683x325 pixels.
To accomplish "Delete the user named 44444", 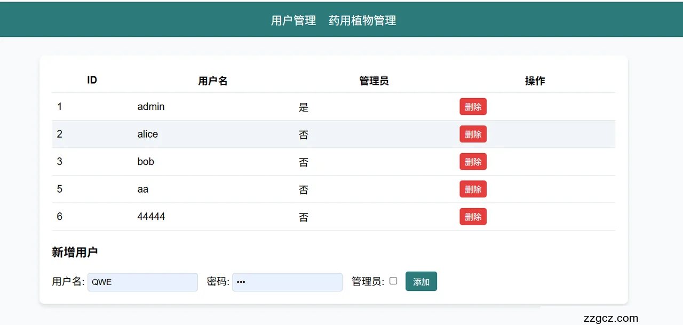I will (x=473, y=217).
